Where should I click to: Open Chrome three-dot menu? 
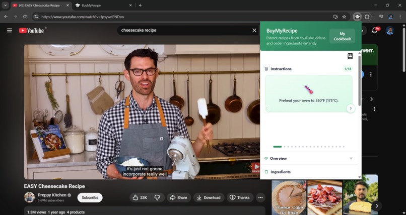(x=400, y=17)
